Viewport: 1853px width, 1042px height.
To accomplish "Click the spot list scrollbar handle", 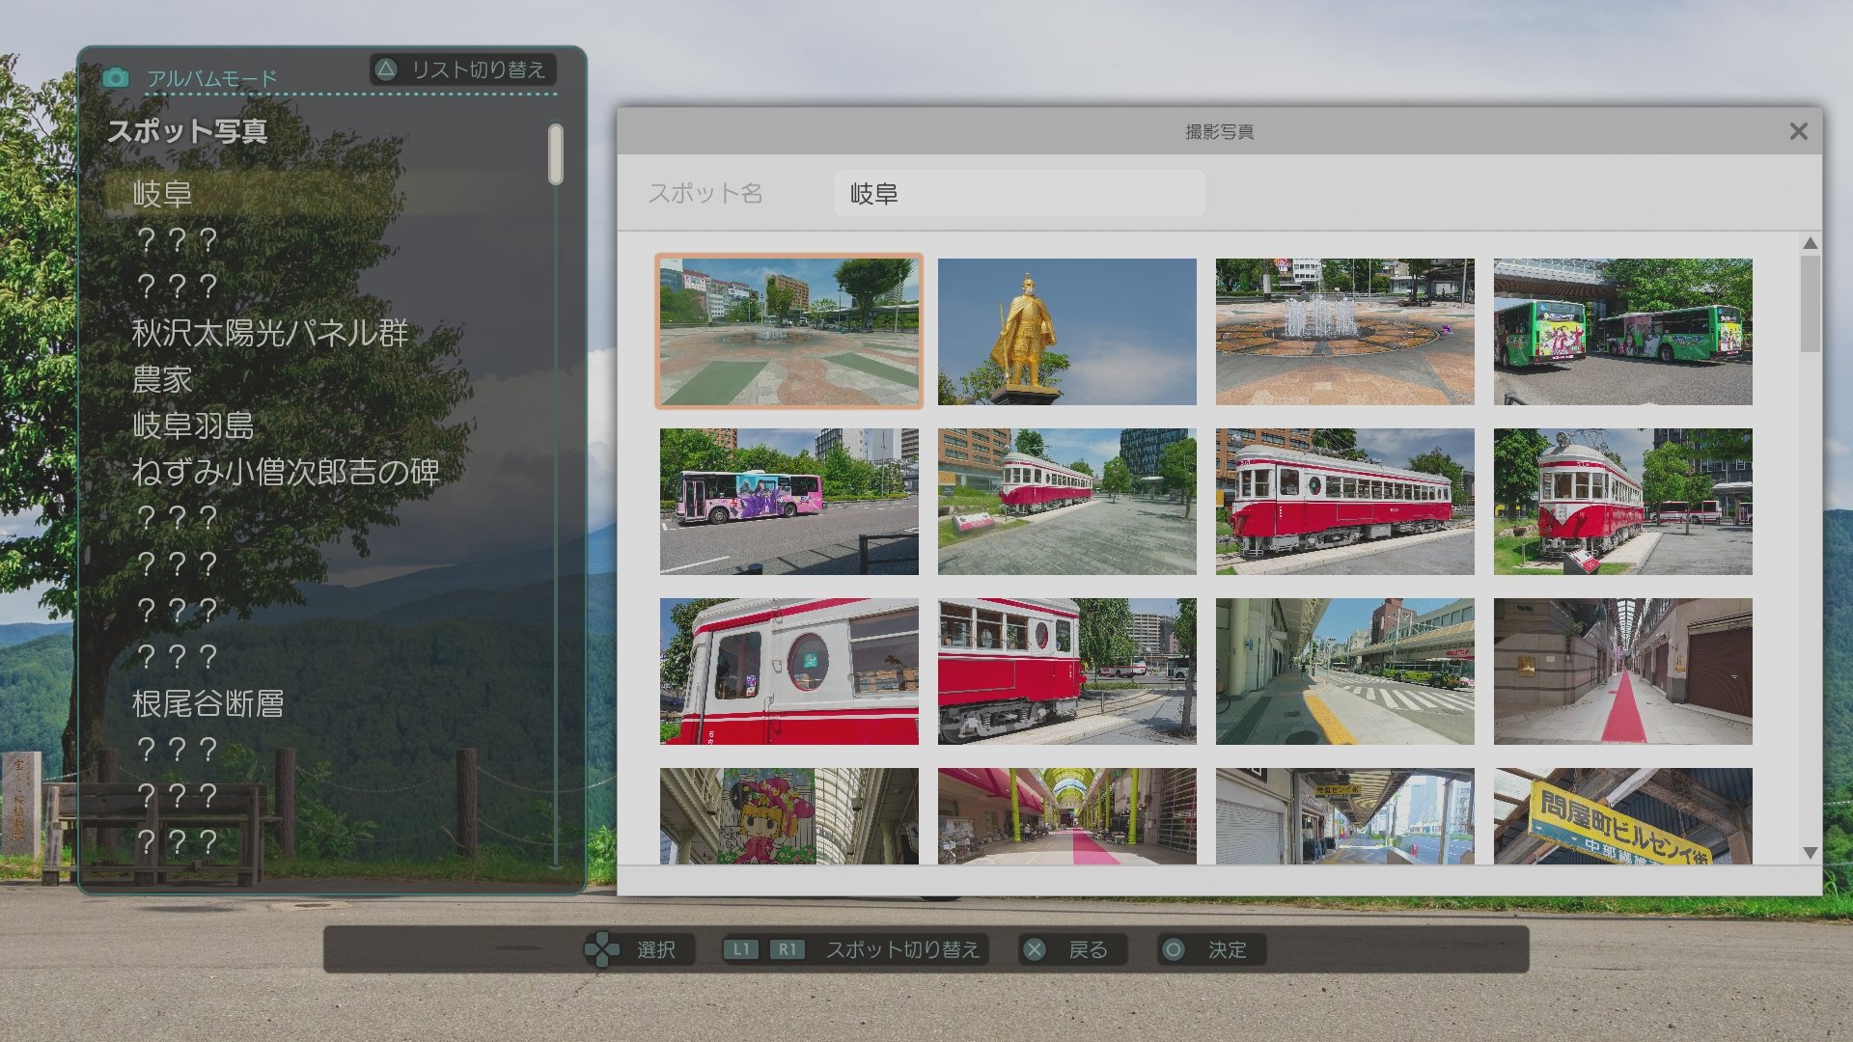I will click(x=555, y=154).
